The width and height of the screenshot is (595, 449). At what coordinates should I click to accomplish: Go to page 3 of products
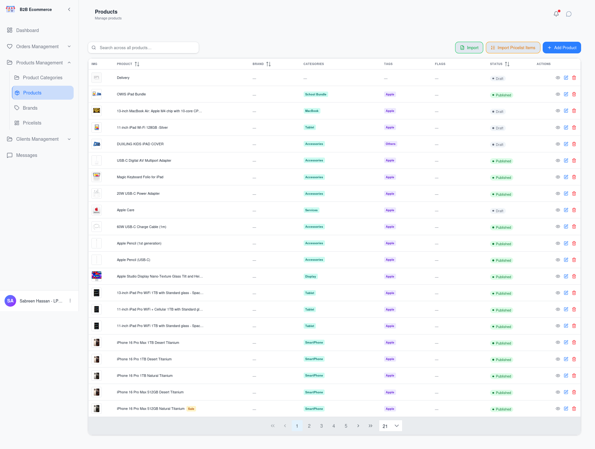pyautogui.click(x=321, y=426)
